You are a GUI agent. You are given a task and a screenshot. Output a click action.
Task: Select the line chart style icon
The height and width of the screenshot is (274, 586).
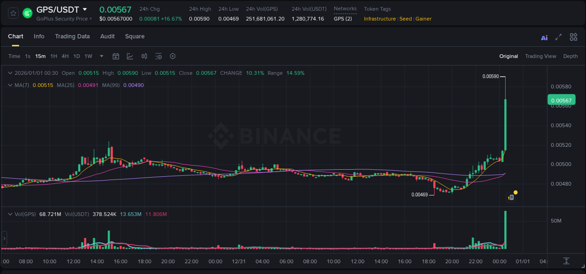click(129, 56)
